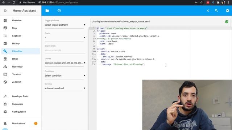Click the alias line in editor

click(122, 28)
